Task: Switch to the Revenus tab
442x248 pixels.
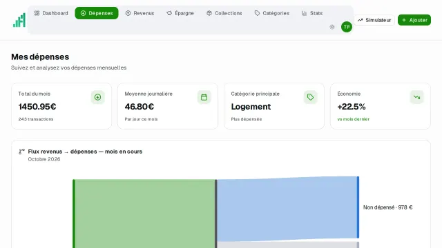Action: tap(140, 13)
